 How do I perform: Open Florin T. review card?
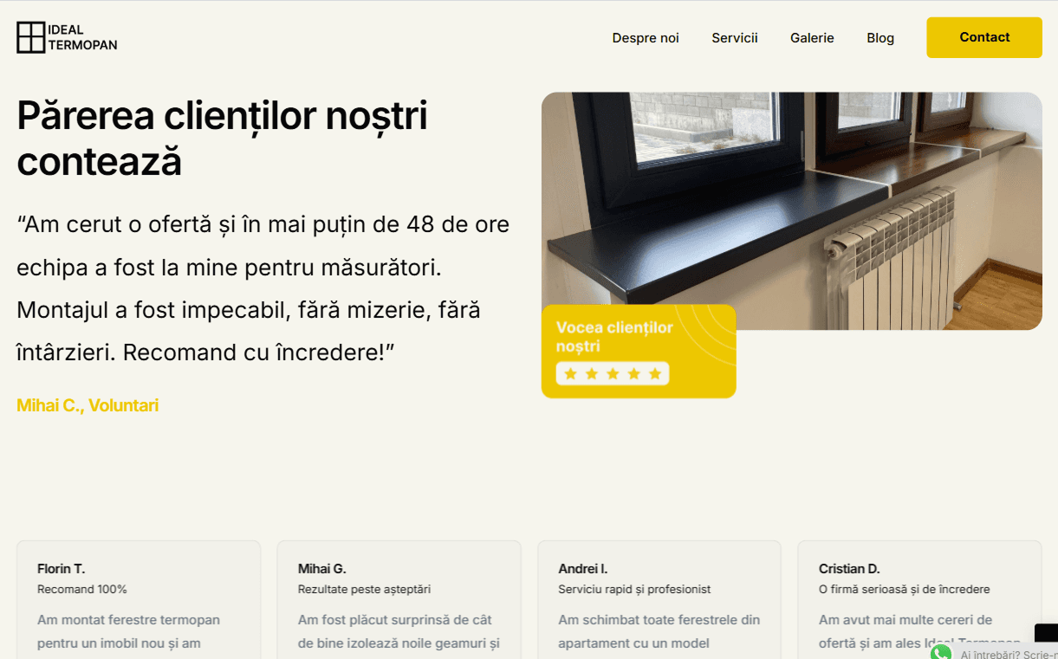point(139,599)
